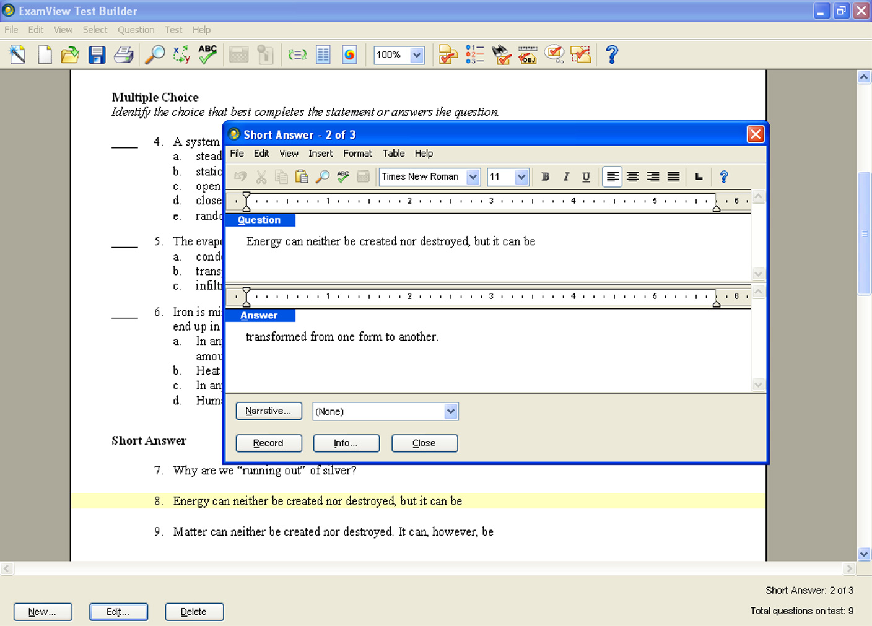Open the main Question menu

click(136, 30)
